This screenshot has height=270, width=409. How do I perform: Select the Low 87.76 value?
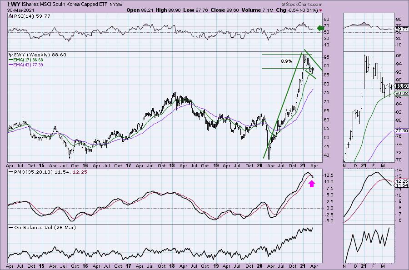195,10
